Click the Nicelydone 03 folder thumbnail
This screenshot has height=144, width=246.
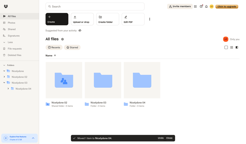click(x=103, y=80)
